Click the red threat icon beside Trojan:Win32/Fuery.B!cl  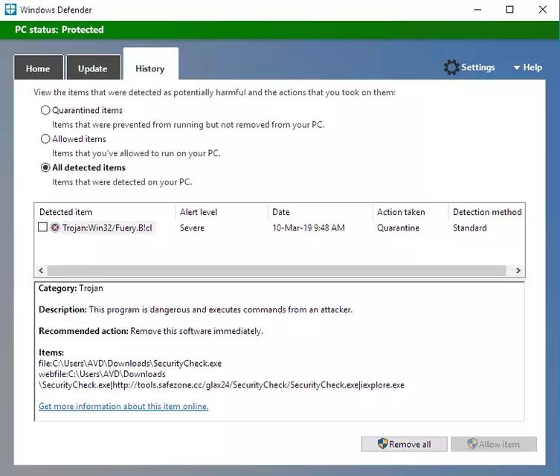pyautogui.click(x=55, y=228)
